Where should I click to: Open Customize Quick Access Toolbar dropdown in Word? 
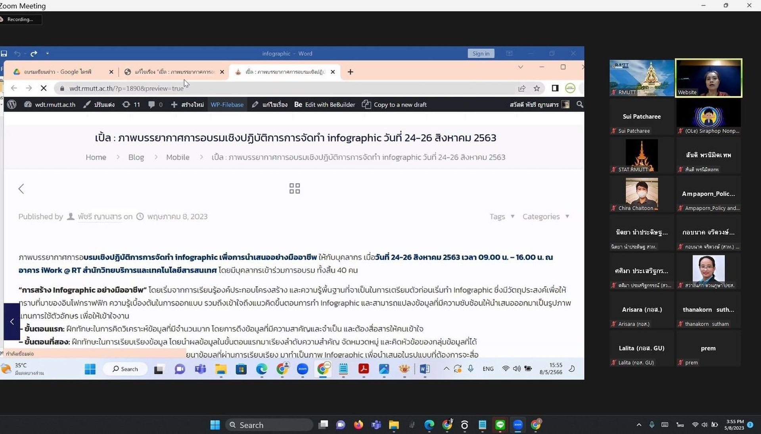[47, 54]
